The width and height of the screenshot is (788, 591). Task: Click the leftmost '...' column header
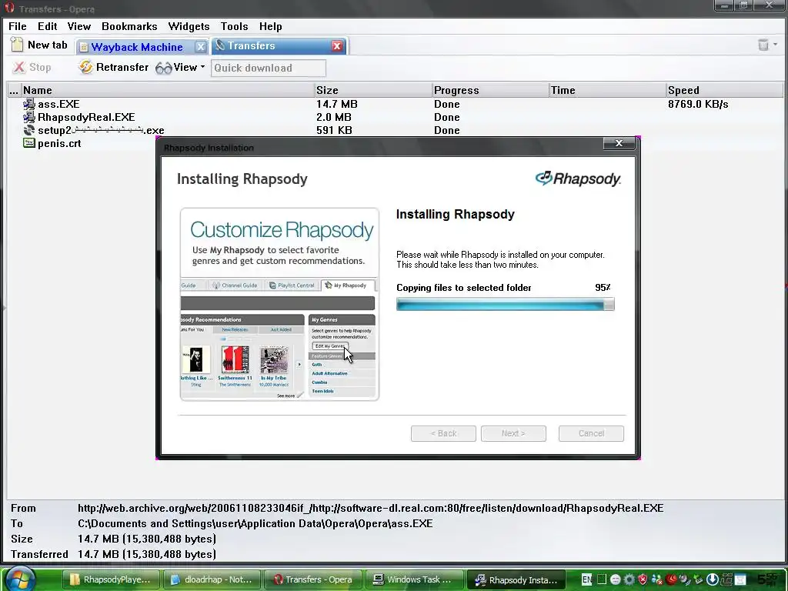[14, 90]
